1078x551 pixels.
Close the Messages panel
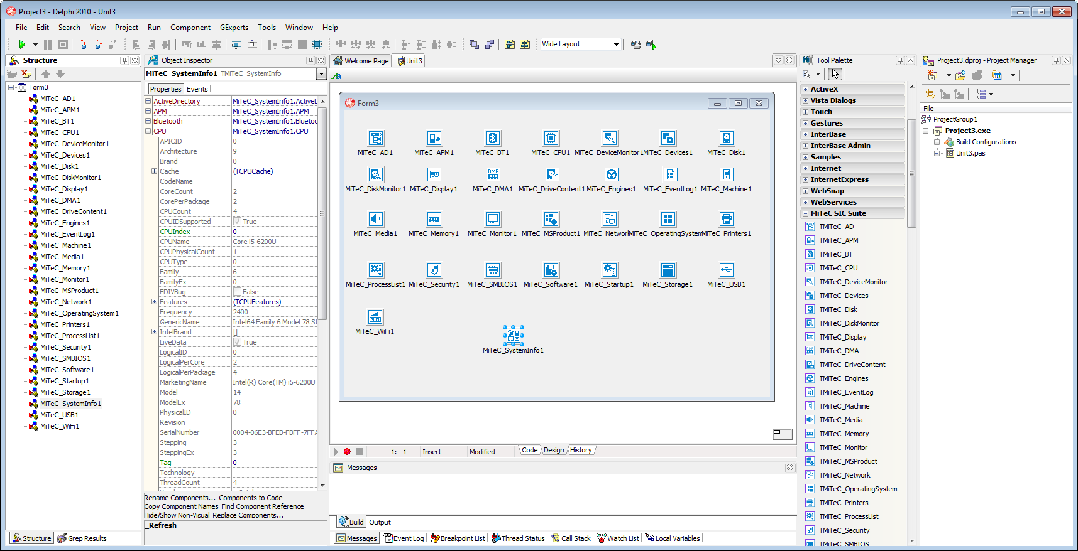(789, 468)
